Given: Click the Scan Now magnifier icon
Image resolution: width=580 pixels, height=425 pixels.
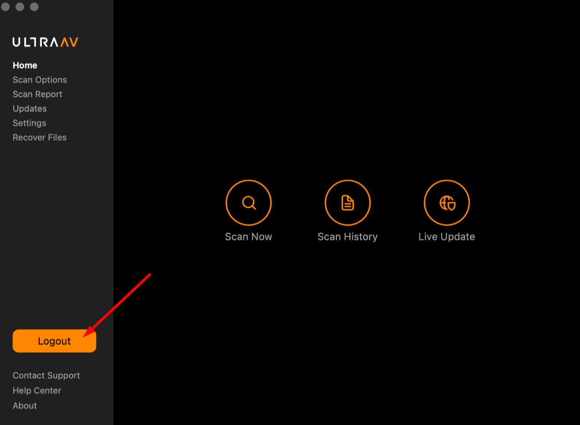Looking at the screenshot, I should point(249,203).
